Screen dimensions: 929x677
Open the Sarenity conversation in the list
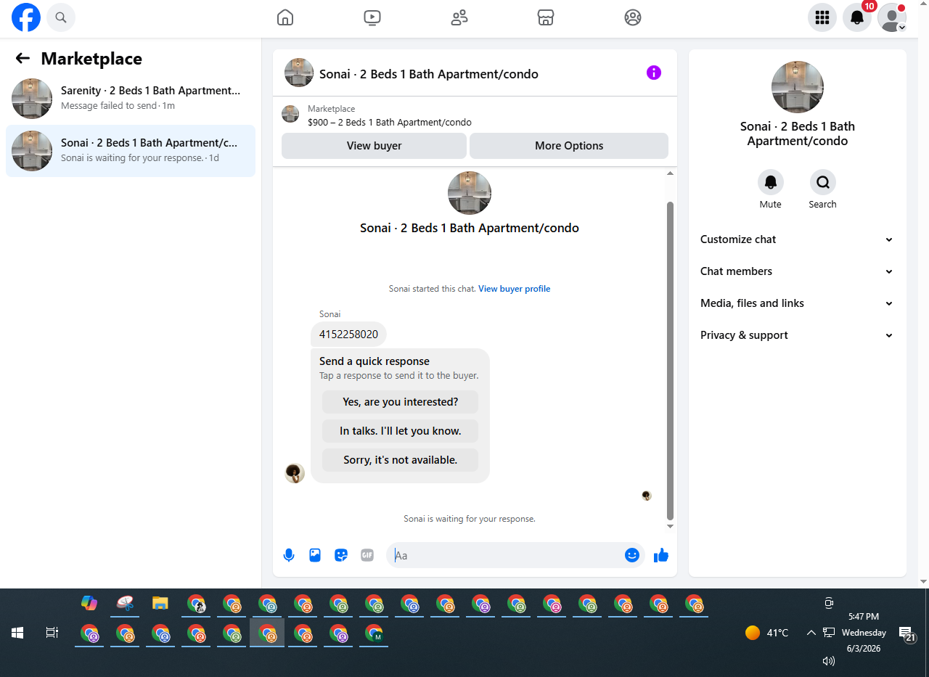[x=131, y=99]
